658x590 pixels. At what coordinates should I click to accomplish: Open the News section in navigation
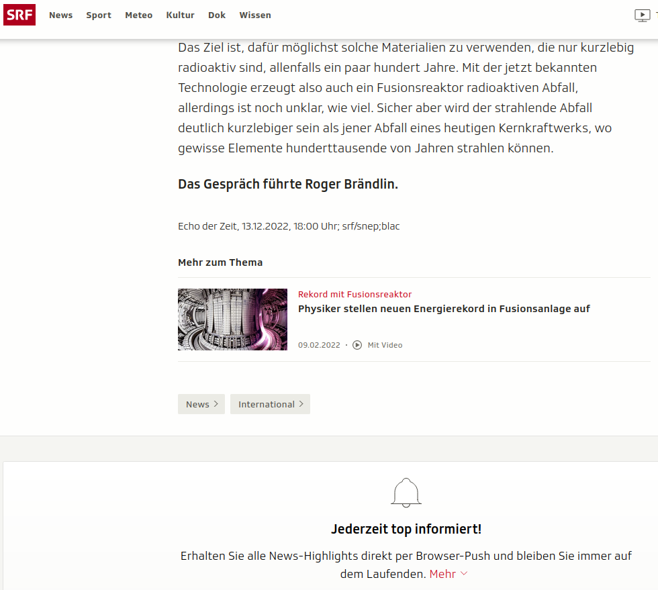pos(60,15)
